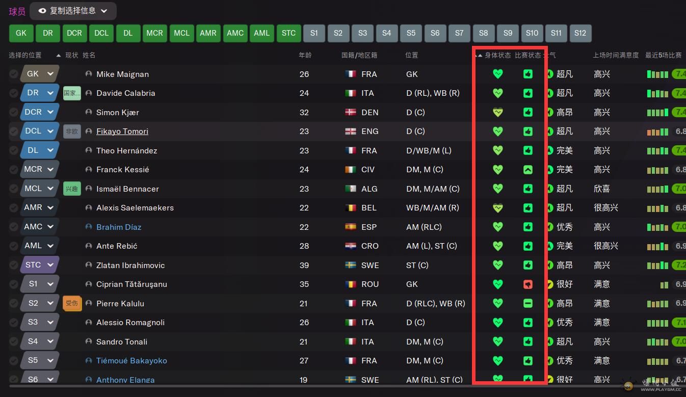Expand the STC position selector dropdown
Image resolution: width=686 pixels, height=397 pixels.
coord(50,265)
